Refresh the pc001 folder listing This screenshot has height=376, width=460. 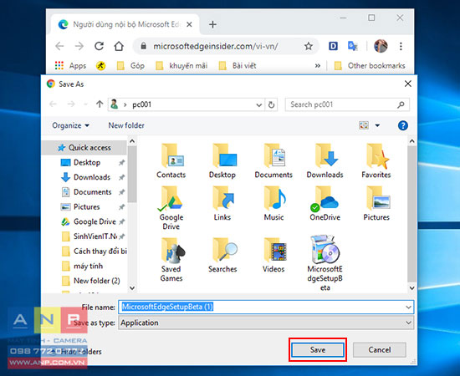coord(271,104)
